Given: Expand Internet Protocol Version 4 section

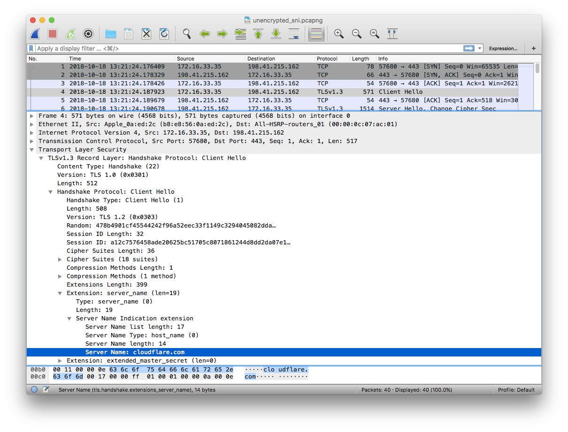Looking at the screenshot, I should tap(31, 133).
